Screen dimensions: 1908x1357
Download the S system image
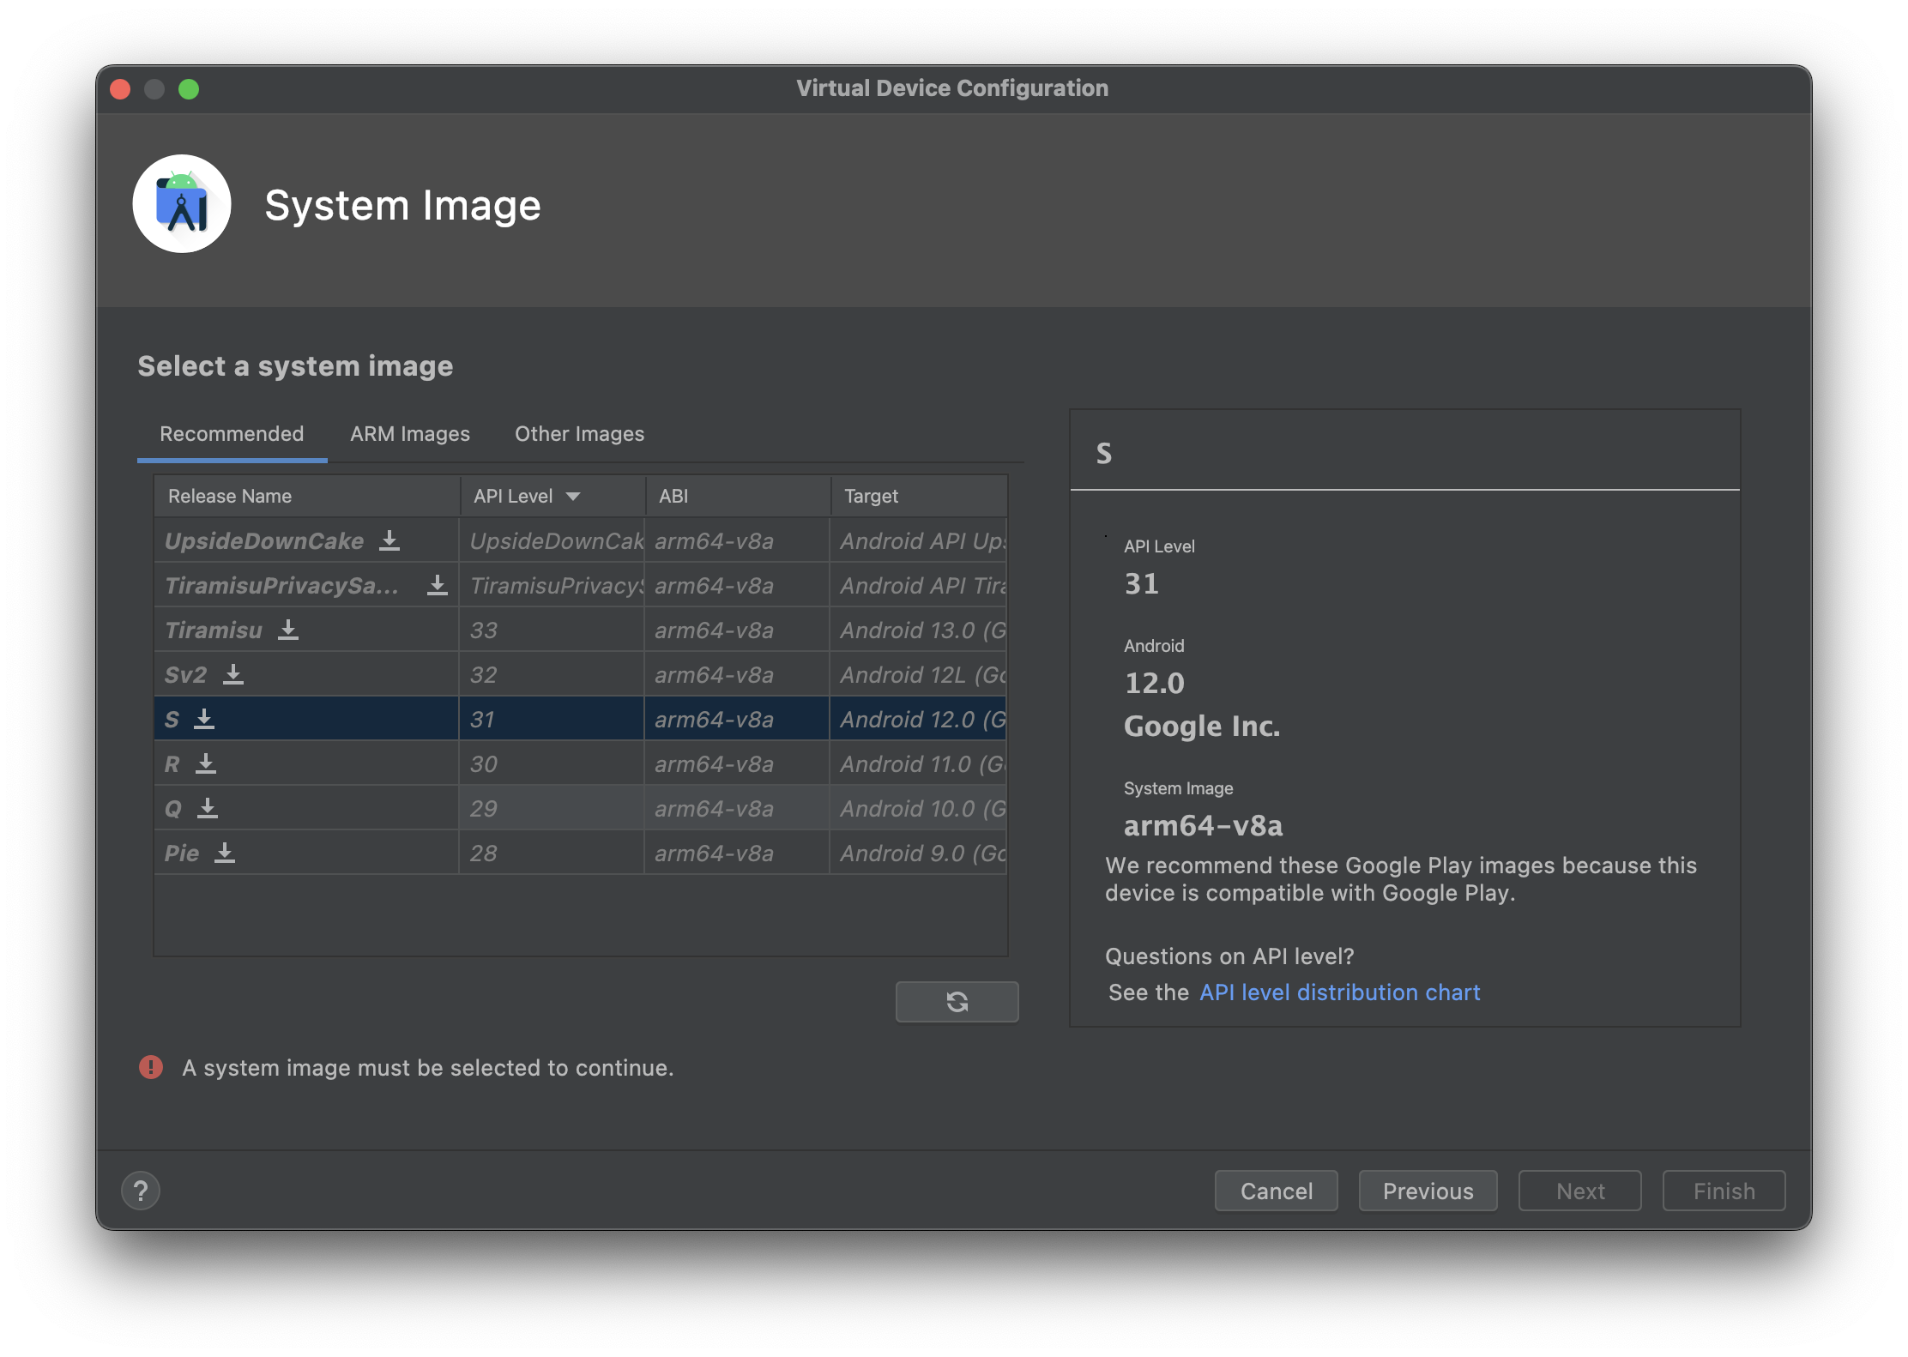204,719
